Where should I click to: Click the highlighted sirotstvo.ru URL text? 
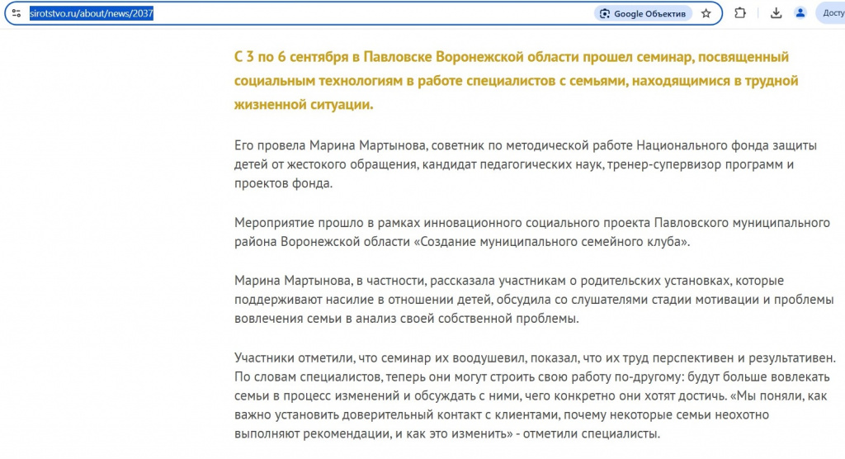point(91,13)
